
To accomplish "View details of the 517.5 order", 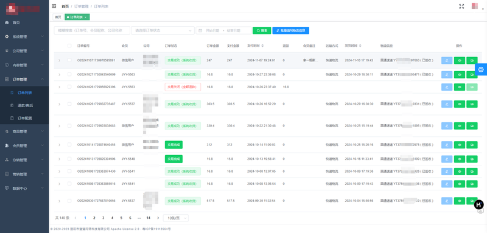I will coord(460,201).
